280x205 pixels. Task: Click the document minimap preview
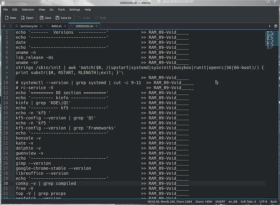coord(272,38)
